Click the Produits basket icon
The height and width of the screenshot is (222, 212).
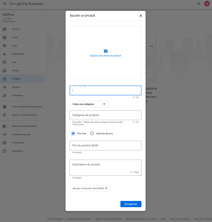click(5, 79)
